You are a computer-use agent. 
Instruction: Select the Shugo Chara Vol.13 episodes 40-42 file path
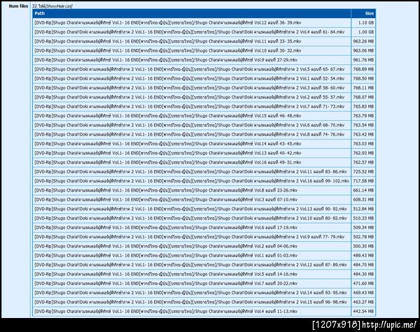[168, 153]
